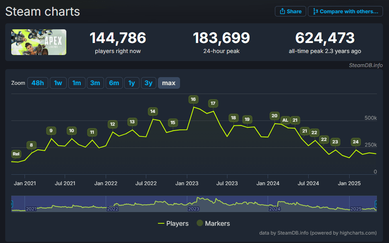This screenshot has width=389, height=243.
Task: Grab the left navigator range handle
Action: click(12, 204)
